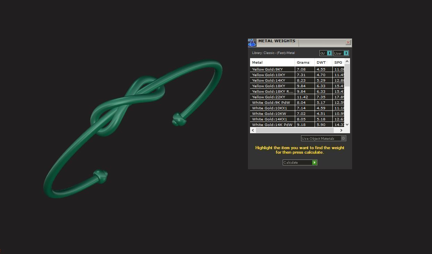Click the METAL WEIGHTS panel title bar

coord(300,43)
